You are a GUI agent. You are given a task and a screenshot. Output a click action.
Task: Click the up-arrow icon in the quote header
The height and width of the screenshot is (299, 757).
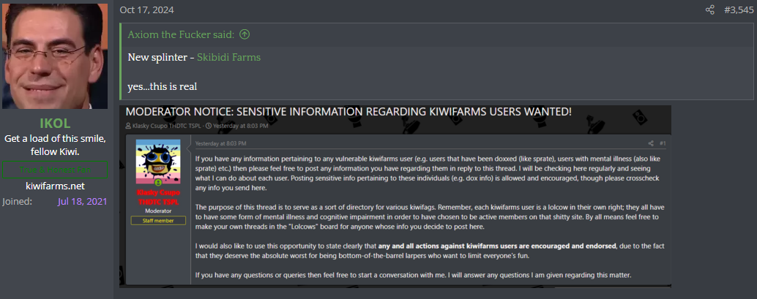(245, 34)
